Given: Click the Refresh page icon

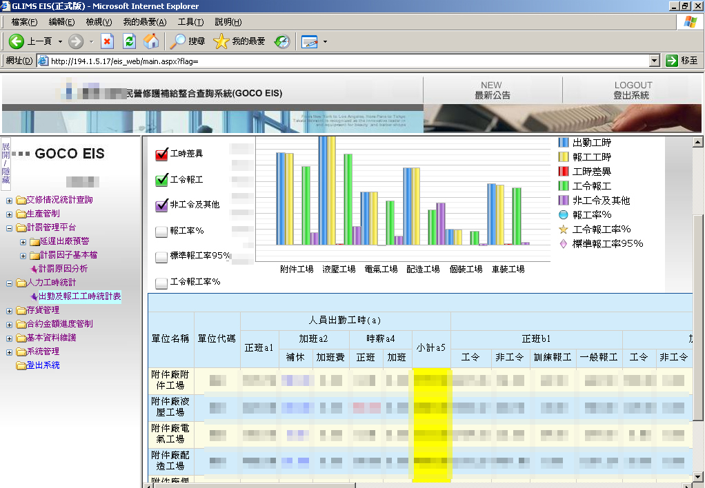Looking at the screenshot, I should coord(129,41).
